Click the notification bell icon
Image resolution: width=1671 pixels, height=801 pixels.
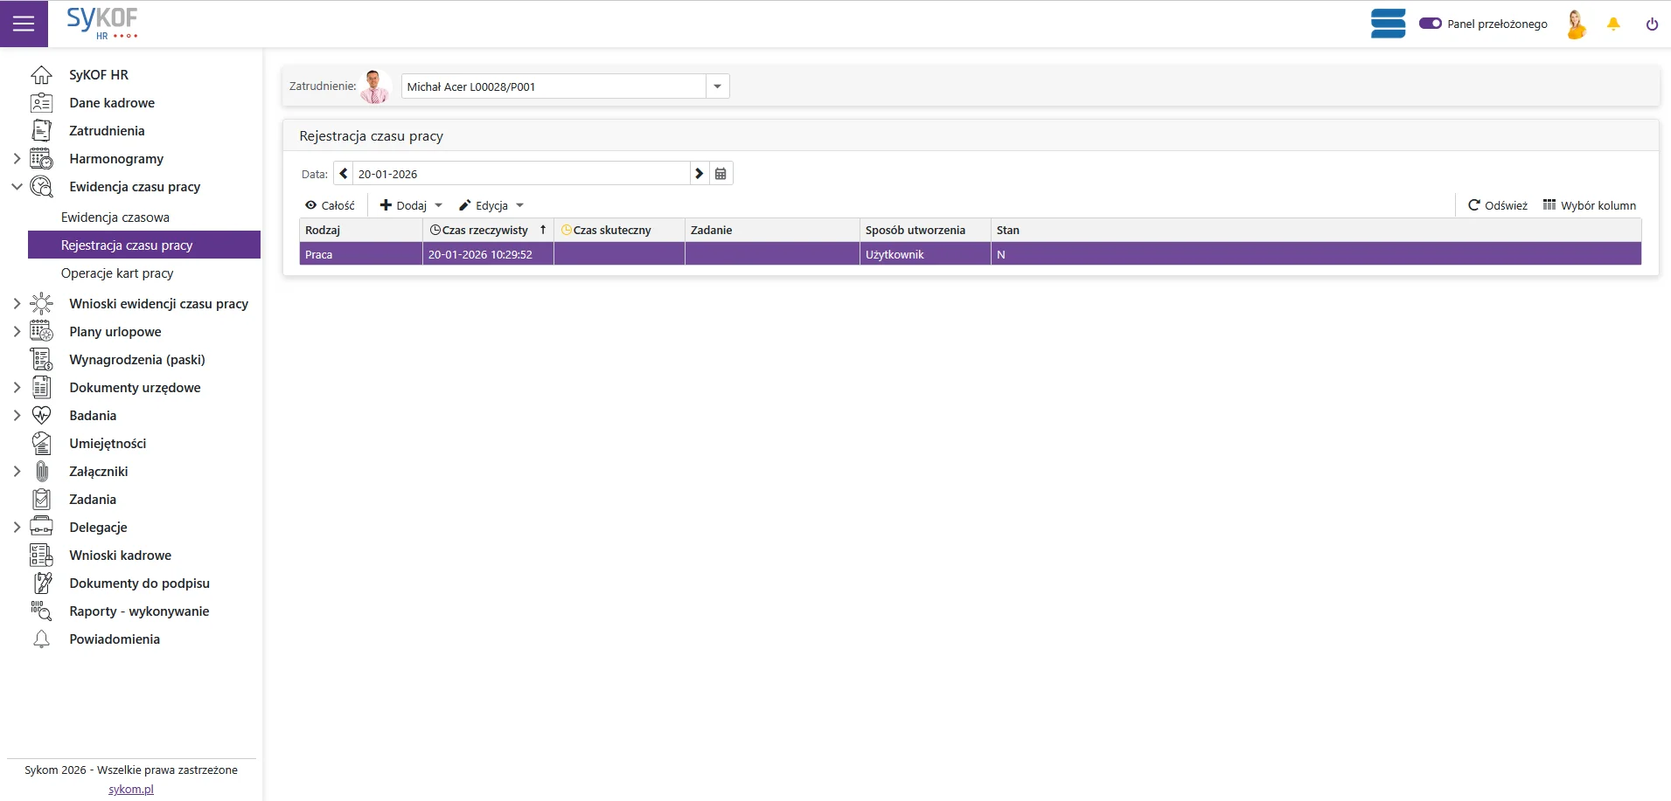click(x=1613, y=24)
